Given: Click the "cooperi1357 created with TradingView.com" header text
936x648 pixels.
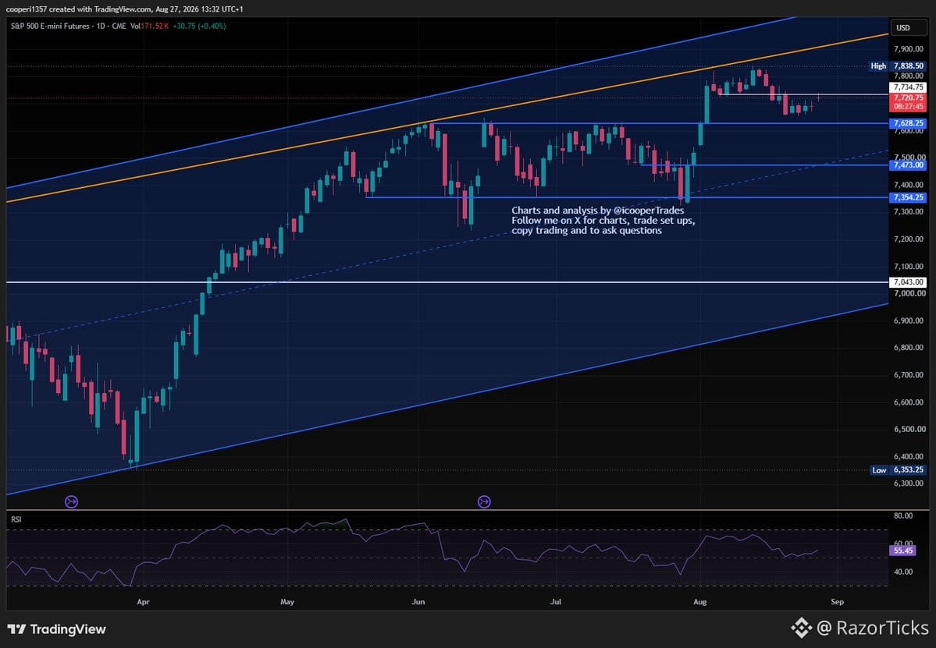Looking at the screenshot, I should click(x=79, y=9).
